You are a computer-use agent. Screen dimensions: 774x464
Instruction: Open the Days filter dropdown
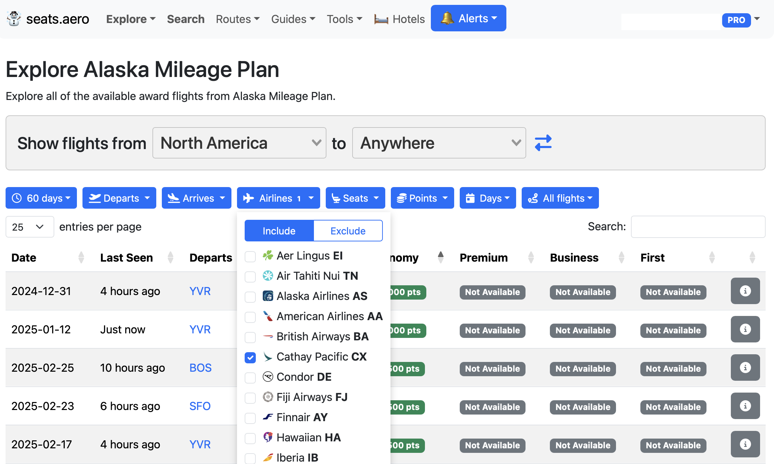point(488,198)
